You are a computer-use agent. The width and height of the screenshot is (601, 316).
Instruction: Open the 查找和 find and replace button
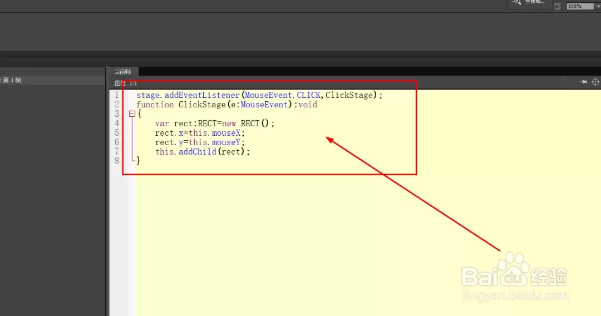(529, 3)
